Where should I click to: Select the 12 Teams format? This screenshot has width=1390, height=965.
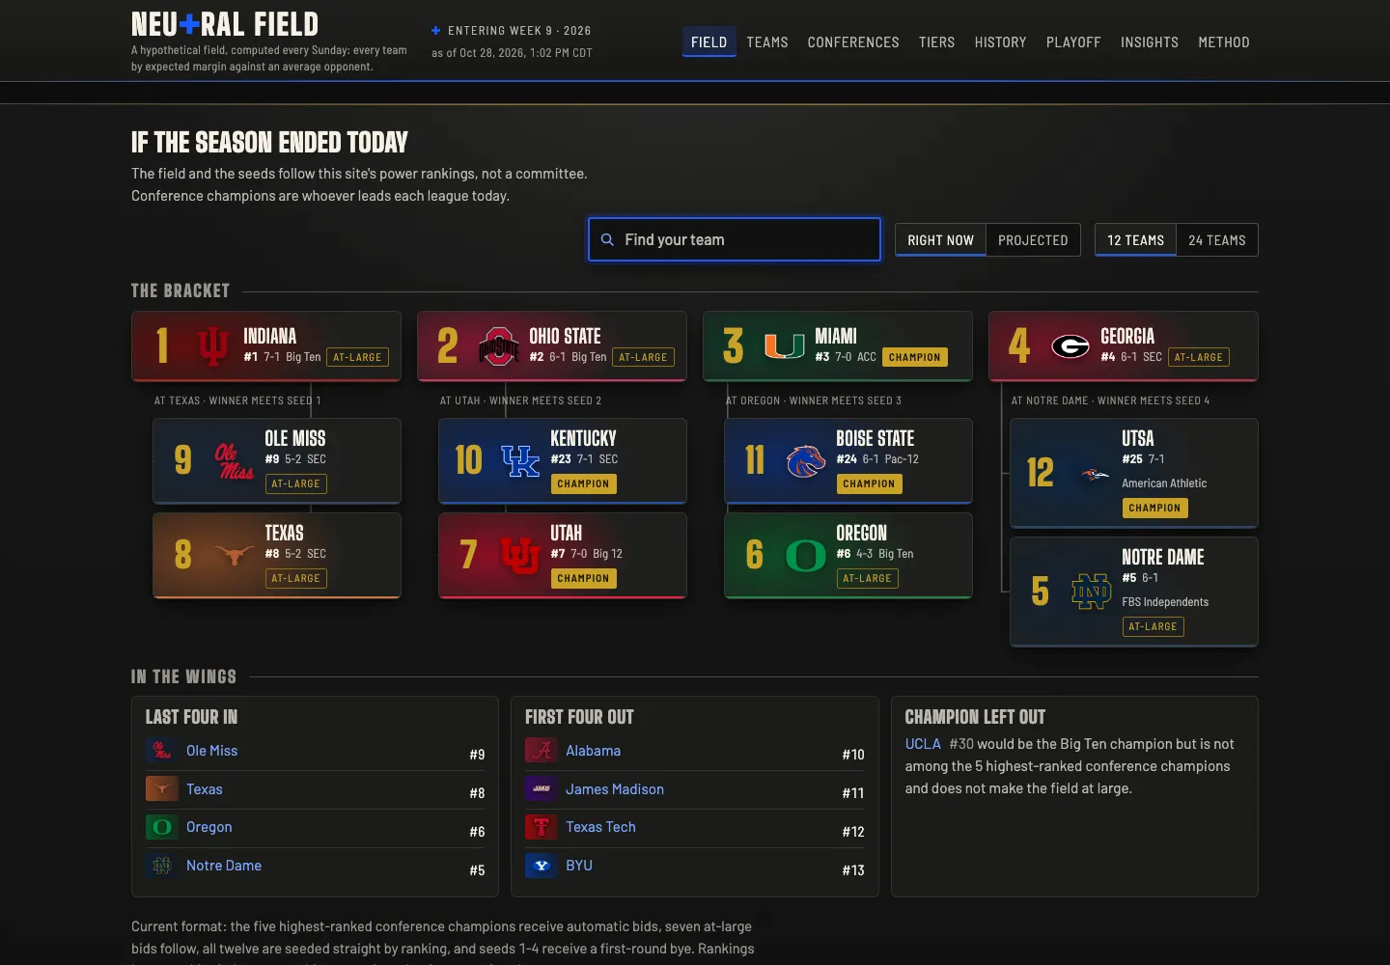[1135, 240]
